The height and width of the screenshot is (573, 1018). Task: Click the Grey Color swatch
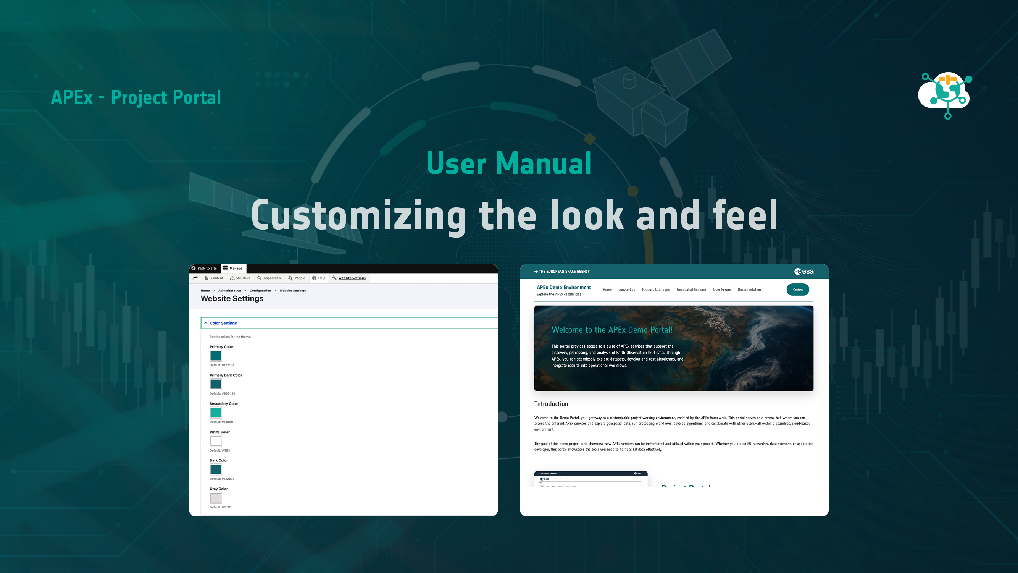tap(216, 498)
